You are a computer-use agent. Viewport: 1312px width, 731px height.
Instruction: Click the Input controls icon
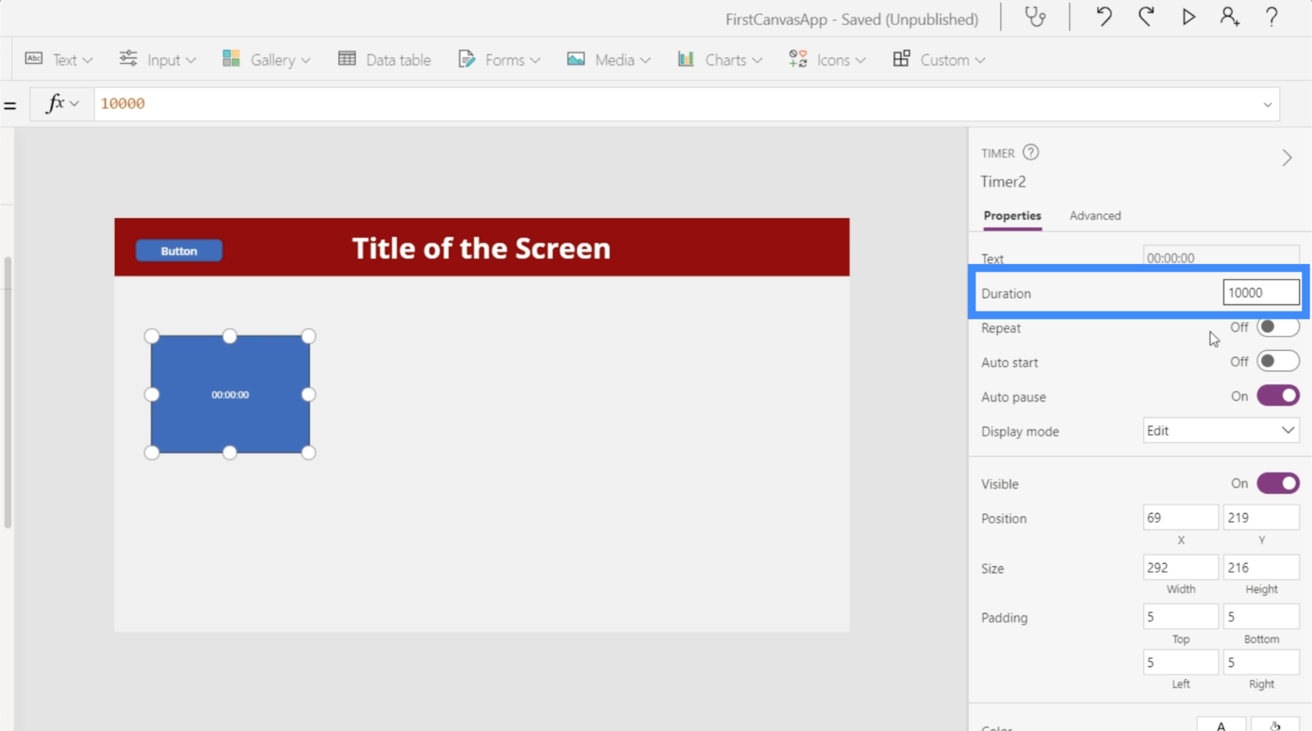(128, 59)
